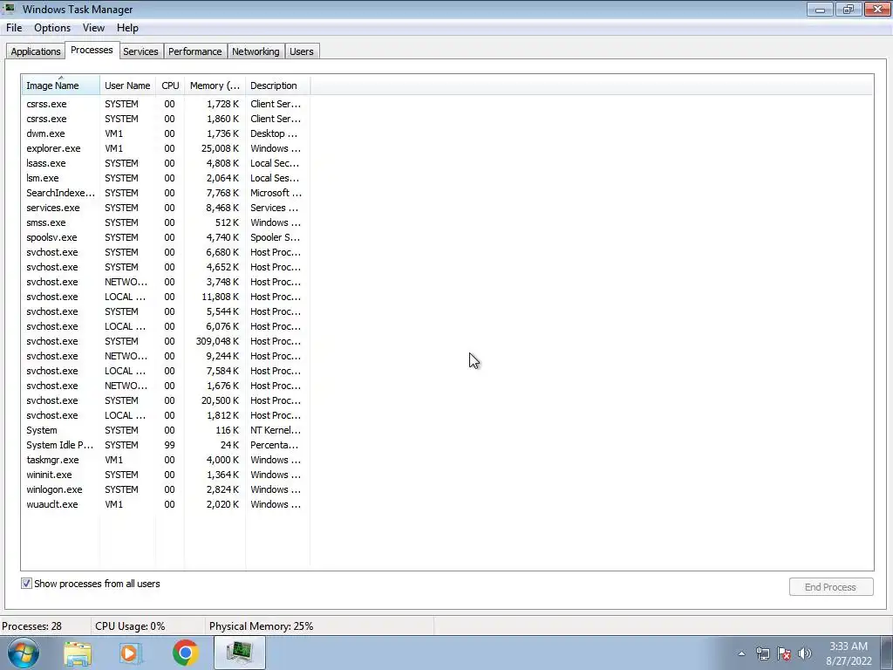Select the explorer.exe process row
This screenshot has height=670, width=893.
point(166,148)
